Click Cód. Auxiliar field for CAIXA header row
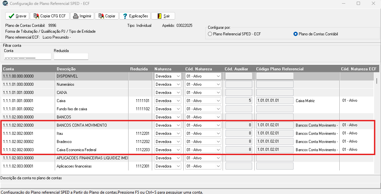Image resolution: width=381 pixels, height=194 pixels. (239, 93)
